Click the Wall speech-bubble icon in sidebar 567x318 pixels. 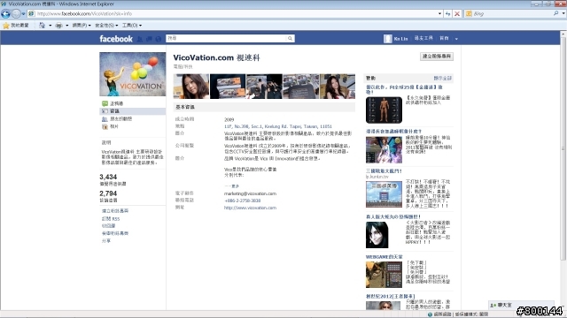coord(105,103)
